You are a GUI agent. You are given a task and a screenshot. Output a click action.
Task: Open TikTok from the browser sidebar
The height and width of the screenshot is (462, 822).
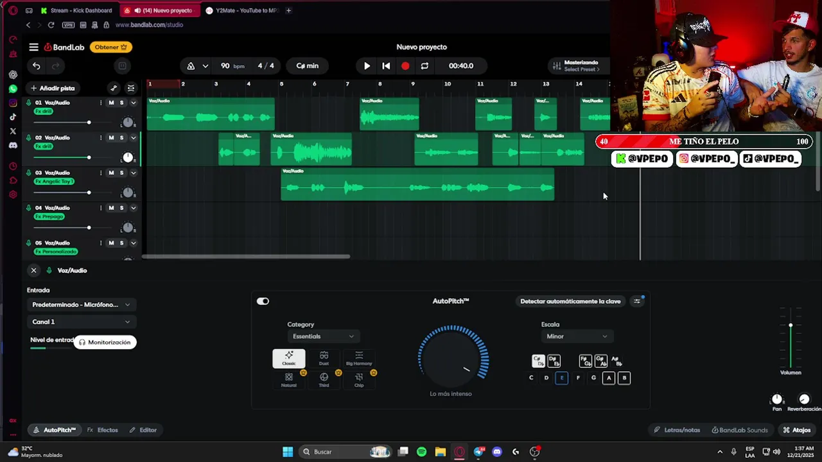tap(13, 117)
